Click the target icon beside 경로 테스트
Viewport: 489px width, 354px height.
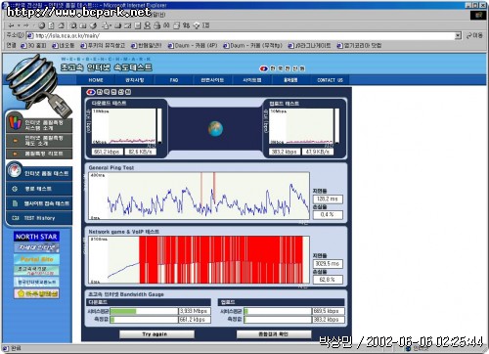pyautogui.click(x=15, y=189)
